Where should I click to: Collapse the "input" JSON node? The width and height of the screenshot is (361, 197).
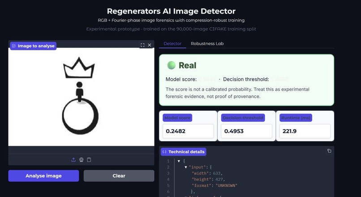185,167
